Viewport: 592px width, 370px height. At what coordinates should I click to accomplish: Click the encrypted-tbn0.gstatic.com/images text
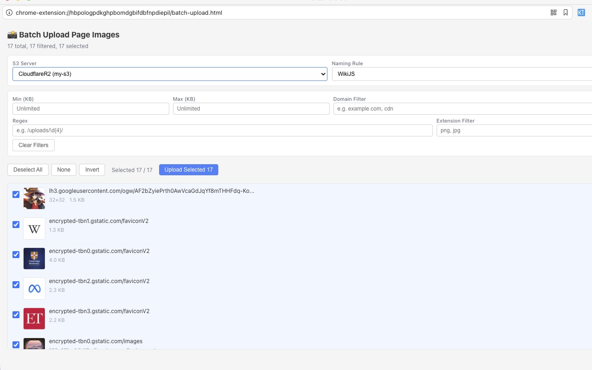pos(96,341)
